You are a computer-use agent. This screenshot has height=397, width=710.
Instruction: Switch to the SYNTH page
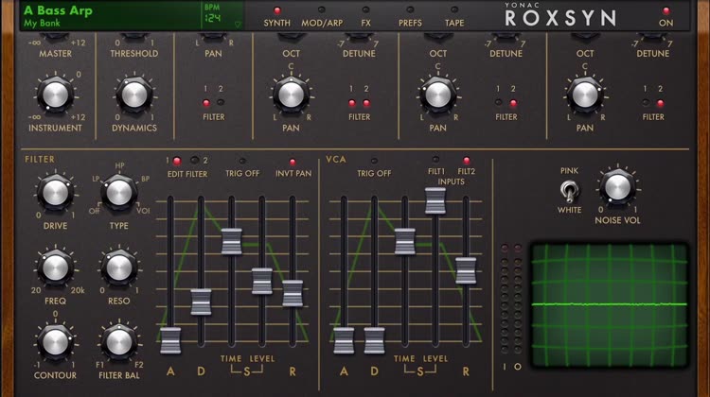(x=277, y=17)
